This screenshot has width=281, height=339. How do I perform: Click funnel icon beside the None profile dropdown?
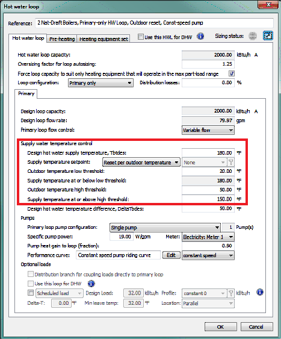230,162
